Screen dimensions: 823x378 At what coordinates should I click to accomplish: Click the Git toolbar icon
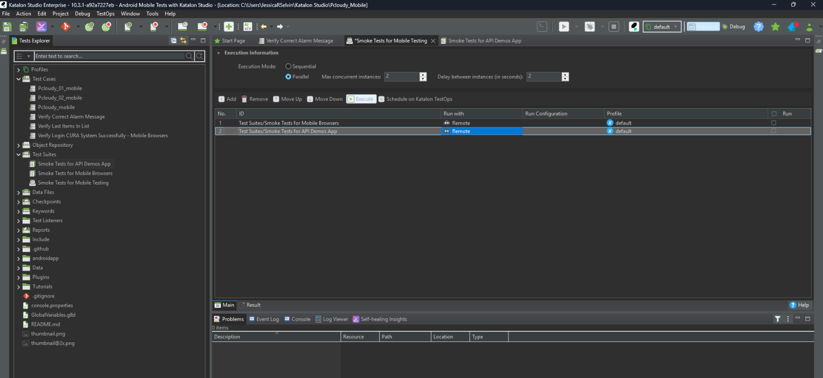[65, 27]
